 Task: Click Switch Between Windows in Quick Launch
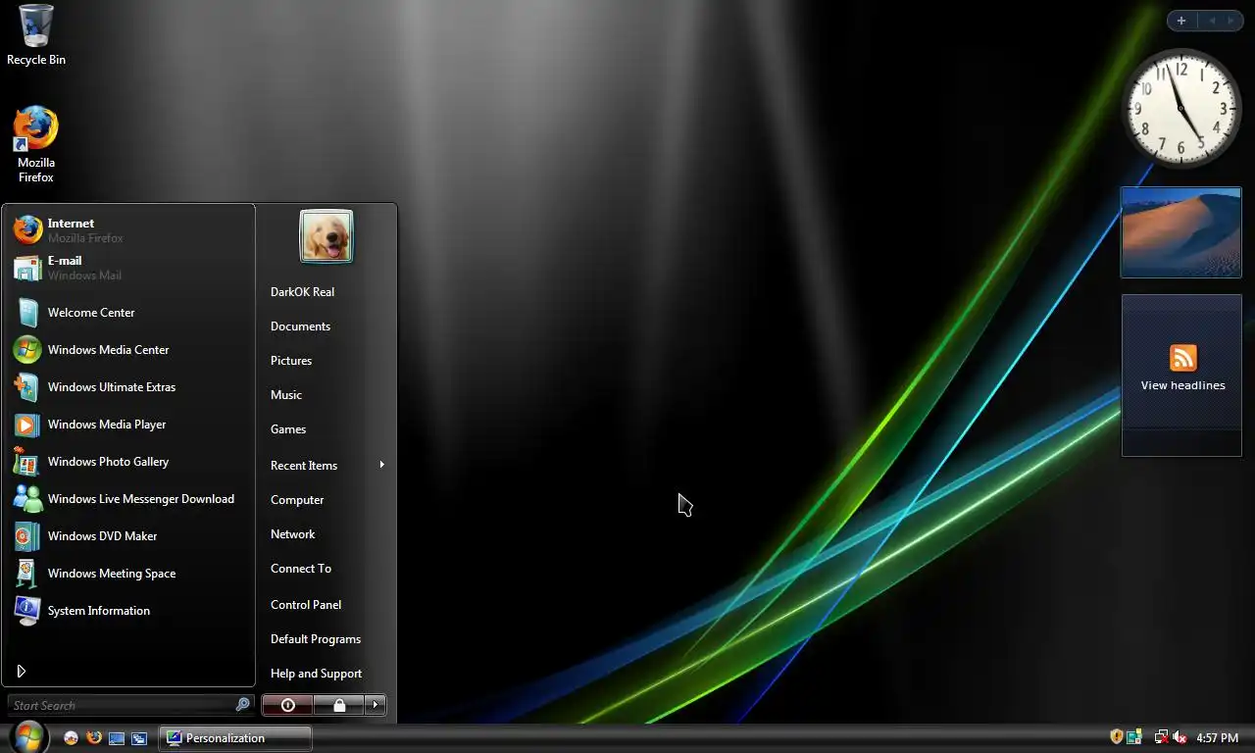(x=139, y=738)
